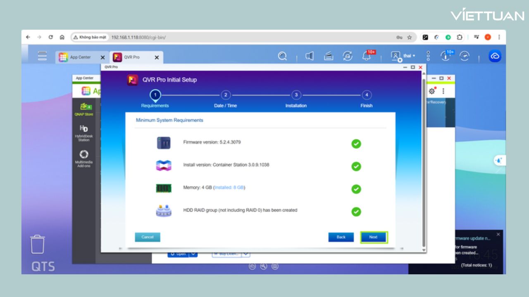The image size is (529, 297).
Task: Click the Cancel button in QVR Pro setup
Action: point(148,237)
